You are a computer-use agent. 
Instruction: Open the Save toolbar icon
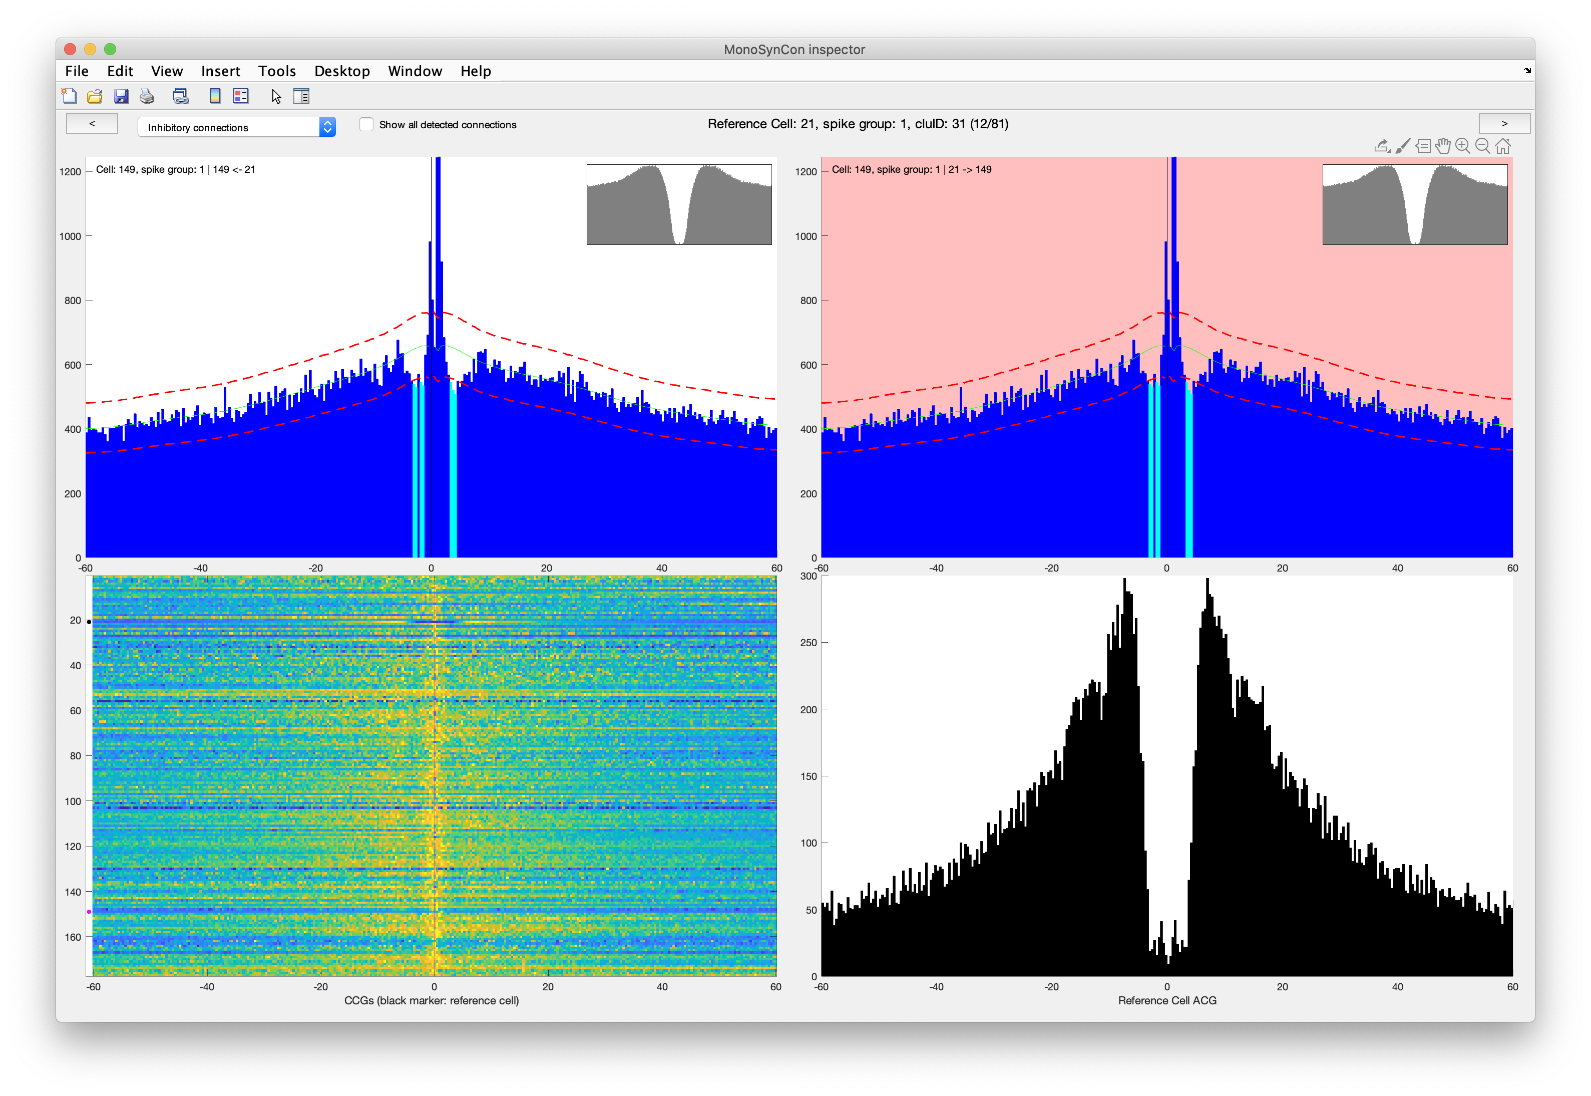tap(122, 96)
